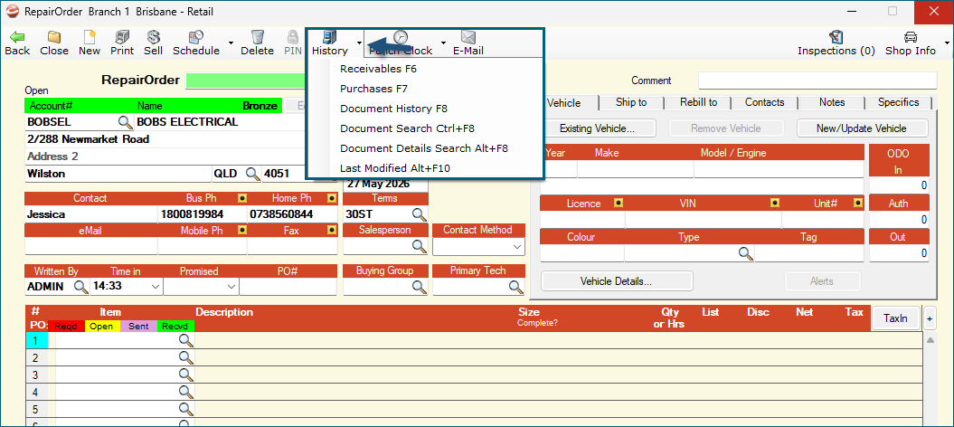
Task: Open Inspections (0) clipboard icon
Action: point(836,38)
